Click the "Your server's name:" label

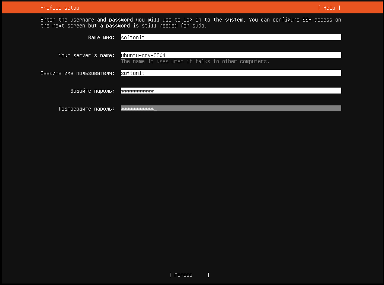[x=86, y=55]
